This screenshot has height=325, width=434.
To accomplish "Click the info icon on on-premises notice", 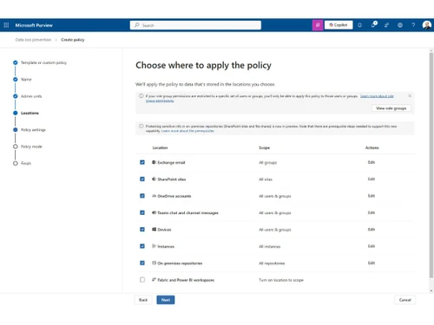I will point(141,127).
